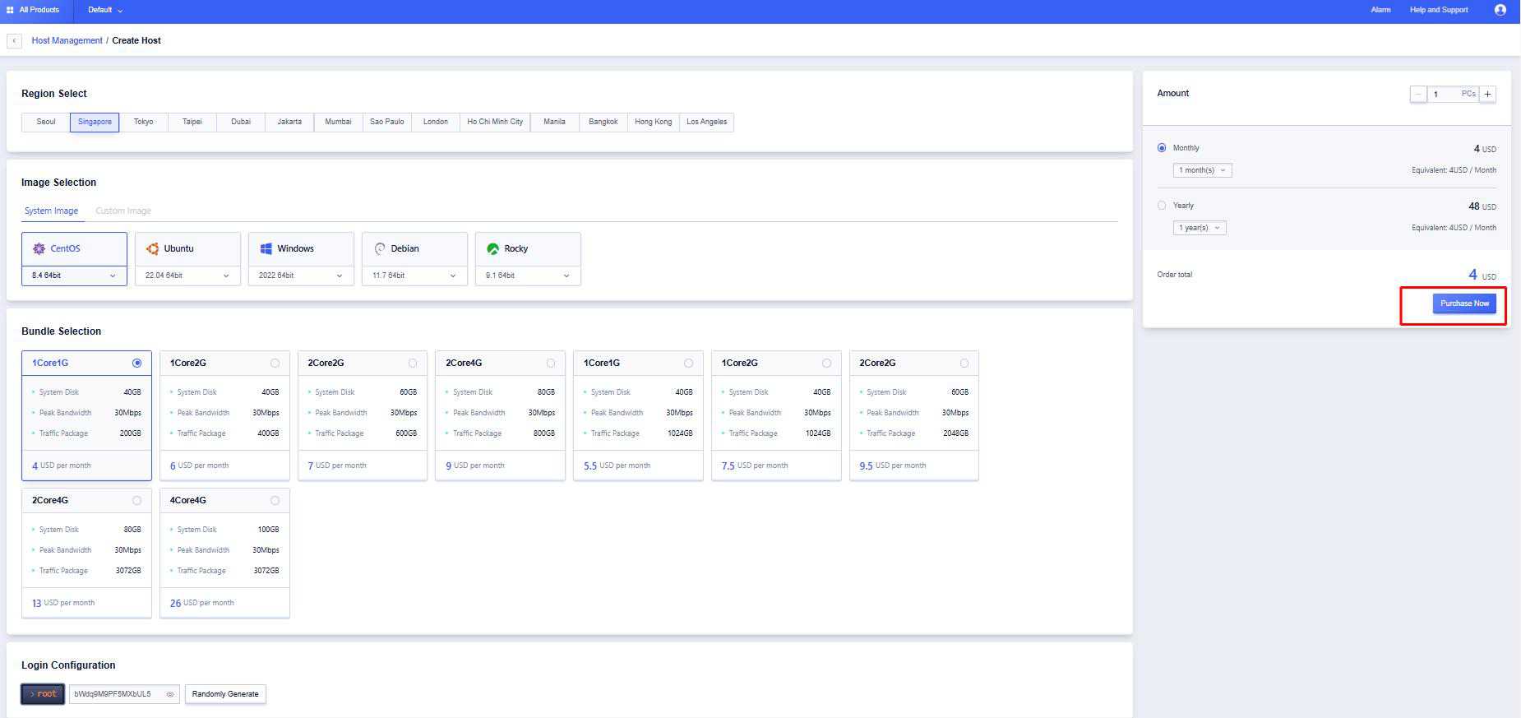
Task: Select the Yearly billing radio button
Action: pyautogui.click(x=1162, y=206)
